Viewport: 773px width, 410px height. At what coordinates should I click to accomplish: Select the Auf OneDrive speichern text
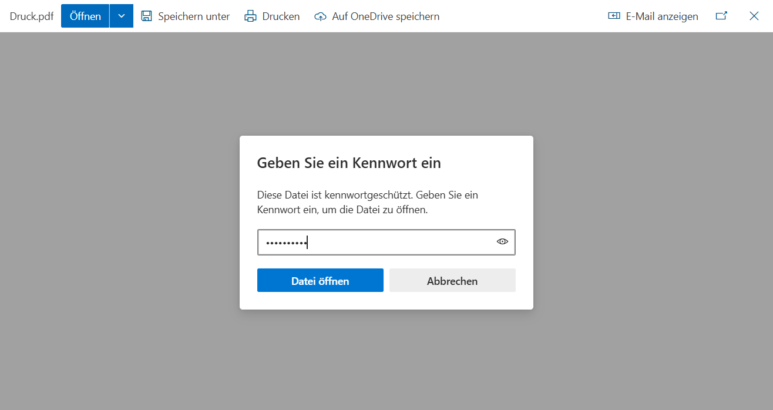click(385, 16)
